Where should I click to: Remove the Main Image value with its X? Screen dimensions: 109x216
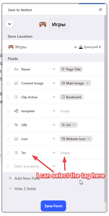87,83
